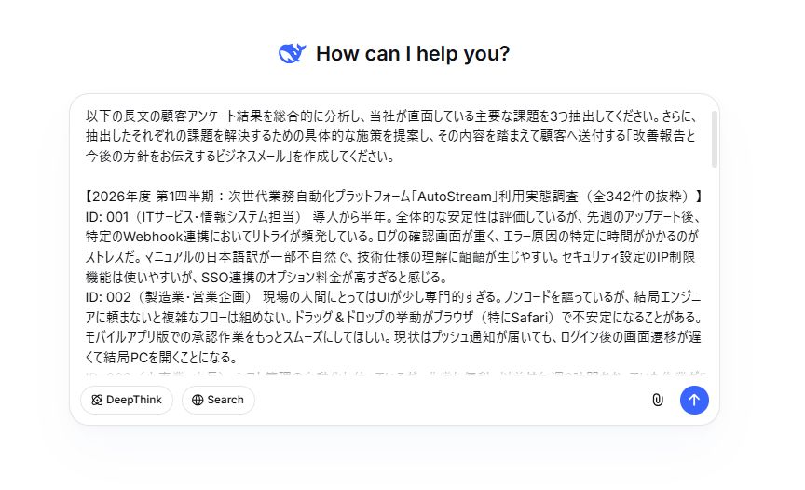The image size is (805, 490).
Task: Click the scrollbar thumb in the prompt box
Action: (x=715, y=140)
